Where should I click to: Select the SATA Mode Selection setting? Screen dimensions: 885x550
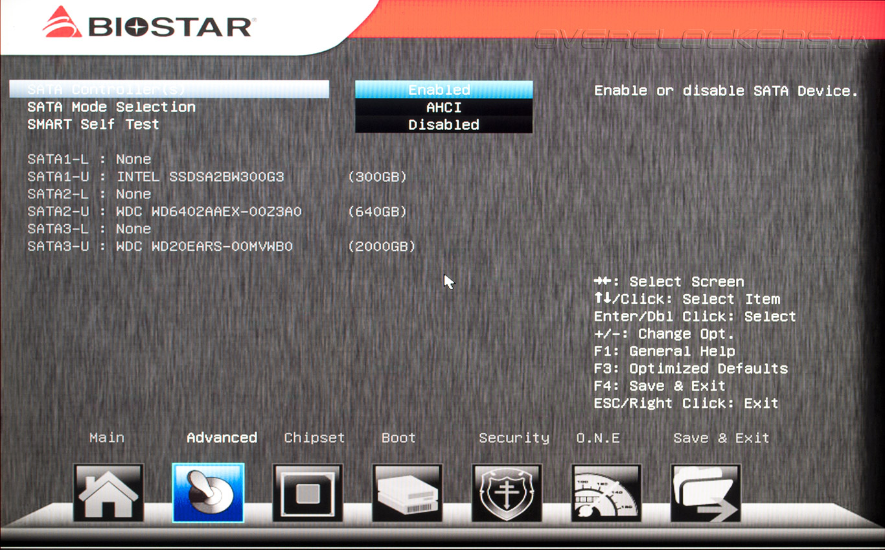click(111, 107)
